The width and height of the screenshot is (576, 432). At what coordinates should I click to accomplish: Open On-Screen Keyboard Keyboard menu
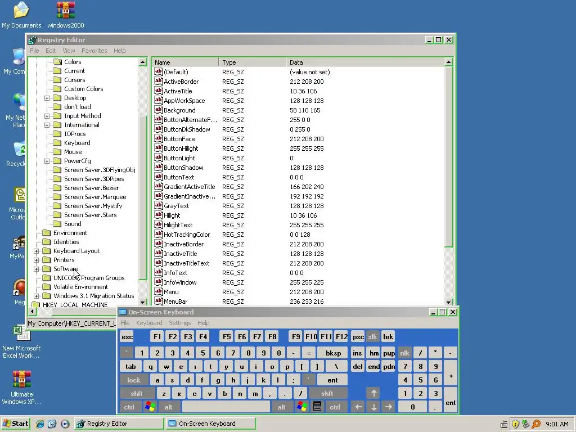tap(148, 323)
